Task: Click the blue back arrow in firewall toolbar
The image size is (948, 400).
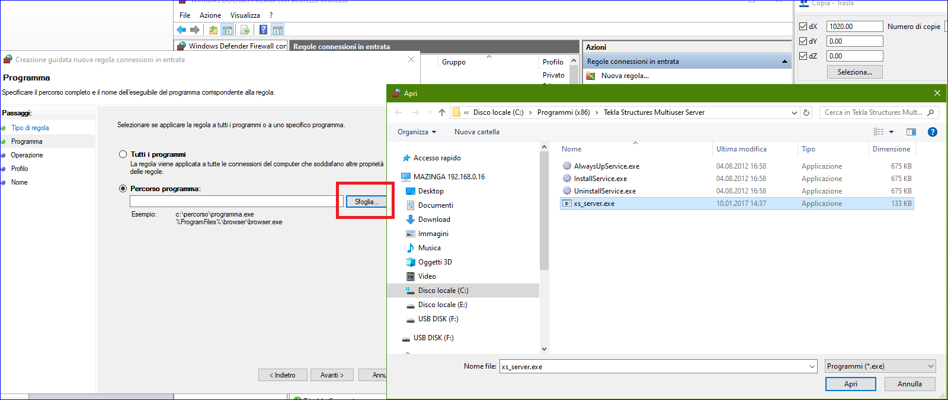Action: pyautogui.click(x=181, y=30)
